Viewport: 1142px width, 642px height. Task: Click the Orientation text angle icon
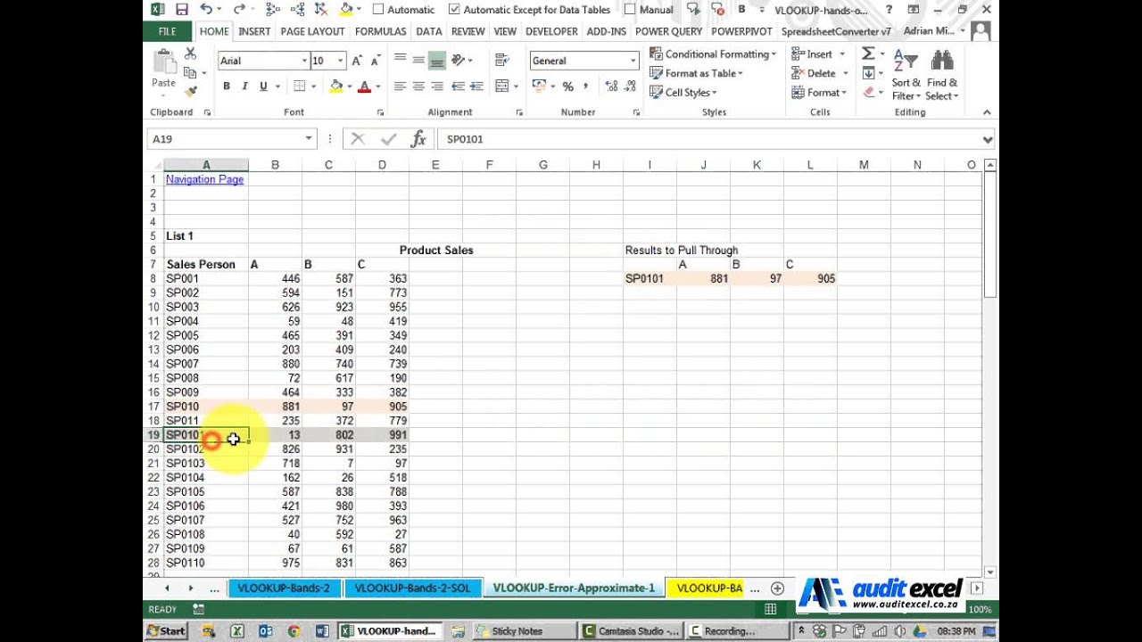click(x=459, y=60)
